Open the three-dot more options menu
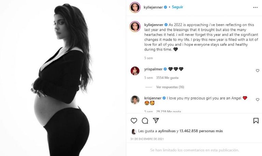 pyautogui.click(x=255, y=7)
